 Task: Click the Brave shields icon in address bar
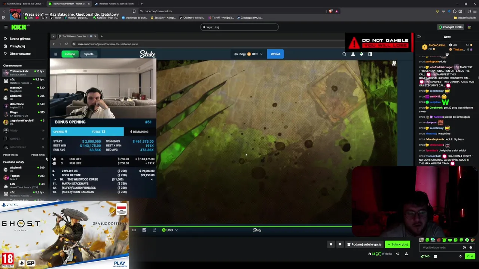[x=330, y=11]
